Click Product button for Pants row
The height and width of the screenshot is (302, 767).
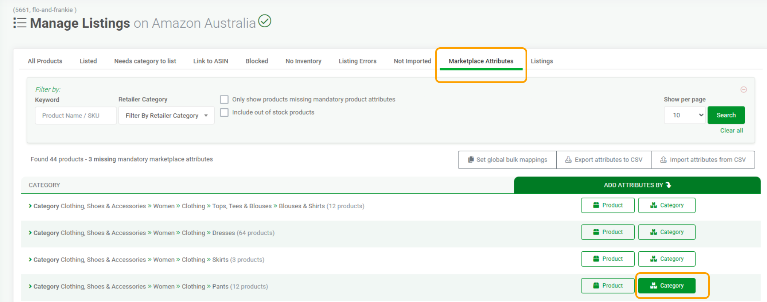click(607, 286)
